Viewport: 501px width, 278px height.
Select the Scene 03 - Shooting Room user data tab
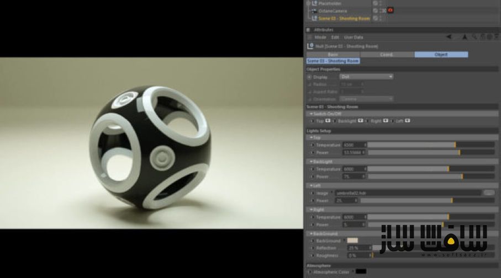(x=333, y=61)
